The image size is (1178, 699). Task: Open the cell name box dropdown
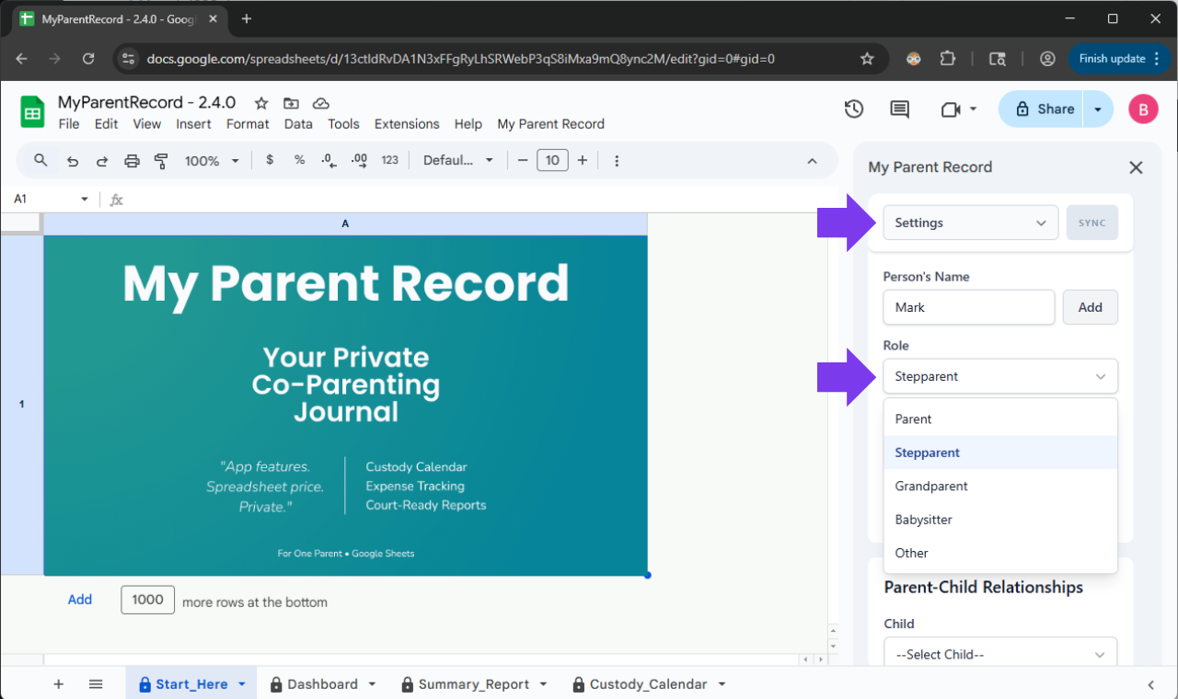(x=85, y=199)
